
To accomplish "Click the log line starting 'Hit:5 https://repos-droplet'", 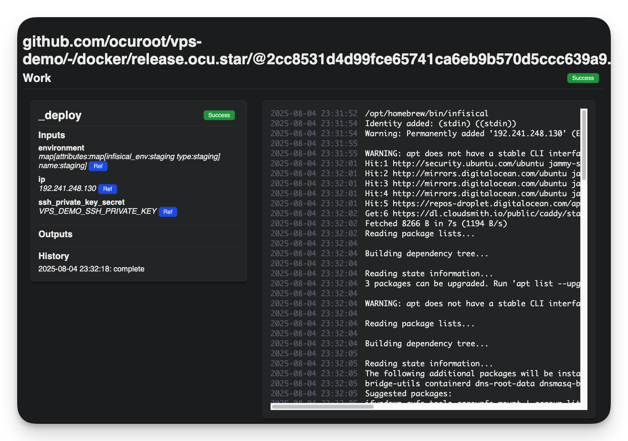I will coord(472,203).
